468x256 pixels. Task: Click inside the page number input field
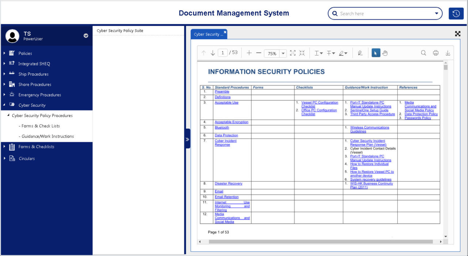(x=223, y=53)
